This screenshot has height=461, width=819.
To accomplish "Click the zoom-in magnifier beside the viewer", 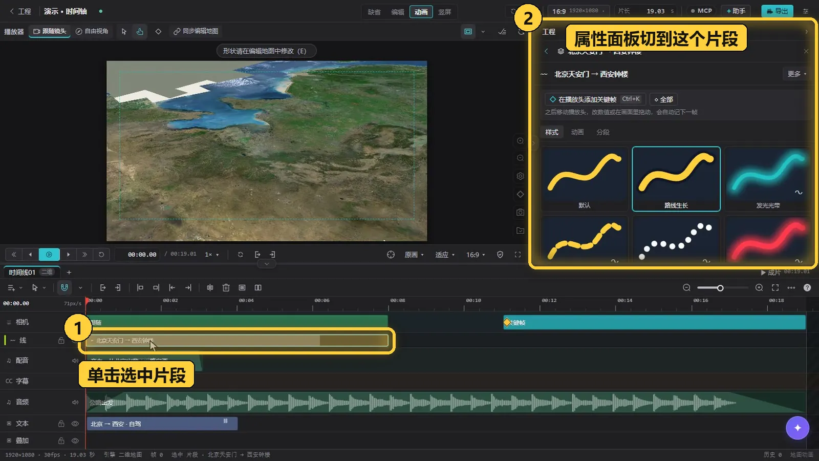I will pyautogui.click(x=520, y=141).
